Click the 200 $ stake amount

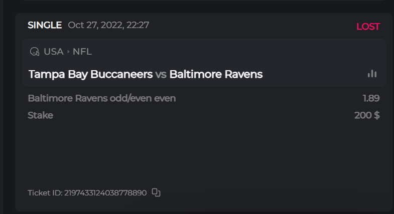367,115
